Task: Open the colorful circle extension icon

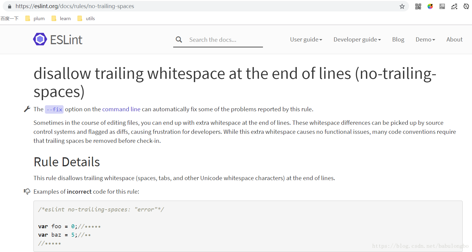Action: (x=430, y=6)
